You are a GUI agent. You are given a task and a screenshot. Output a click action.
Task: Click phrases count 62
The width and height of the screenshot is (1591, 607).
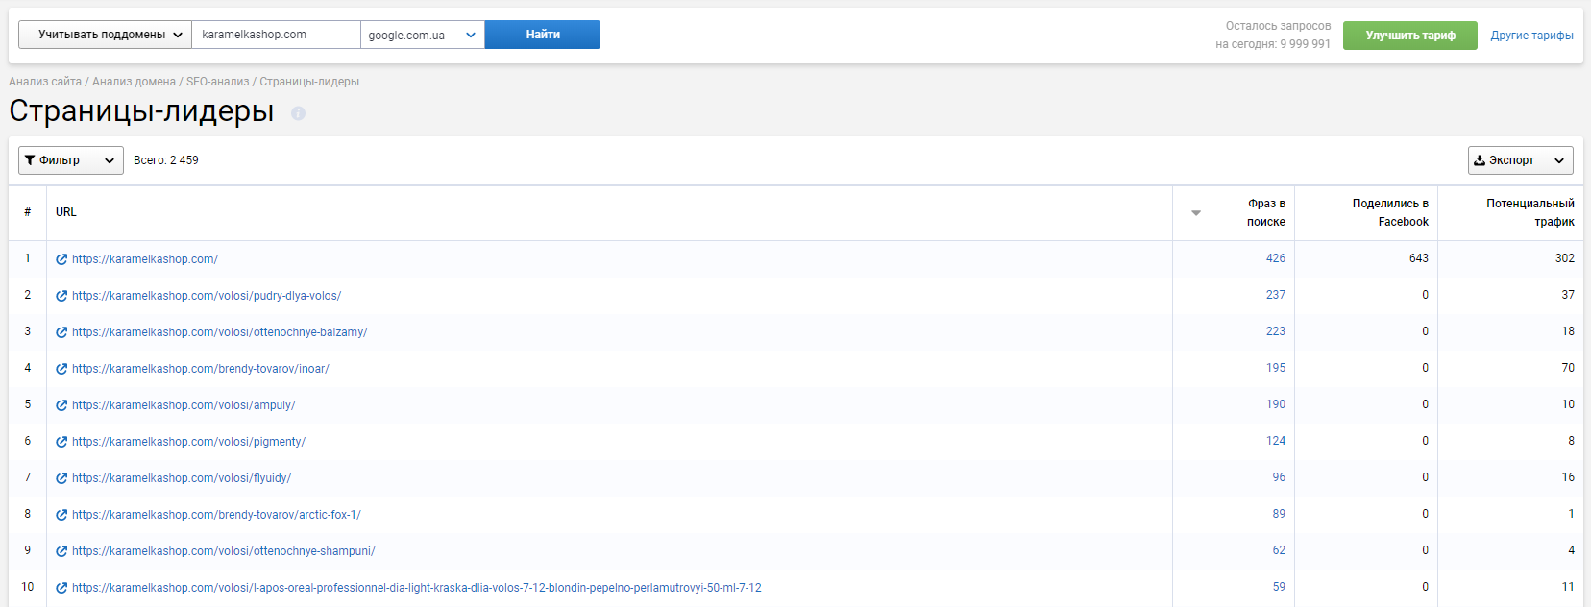1279,550
